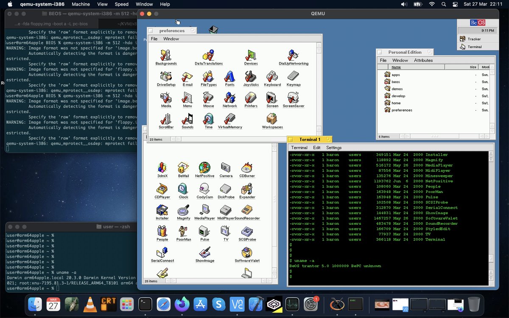Open the FileTypes preference icon
Image resolution: width=509 pixels, height=318 pixels.
[208, 77]
